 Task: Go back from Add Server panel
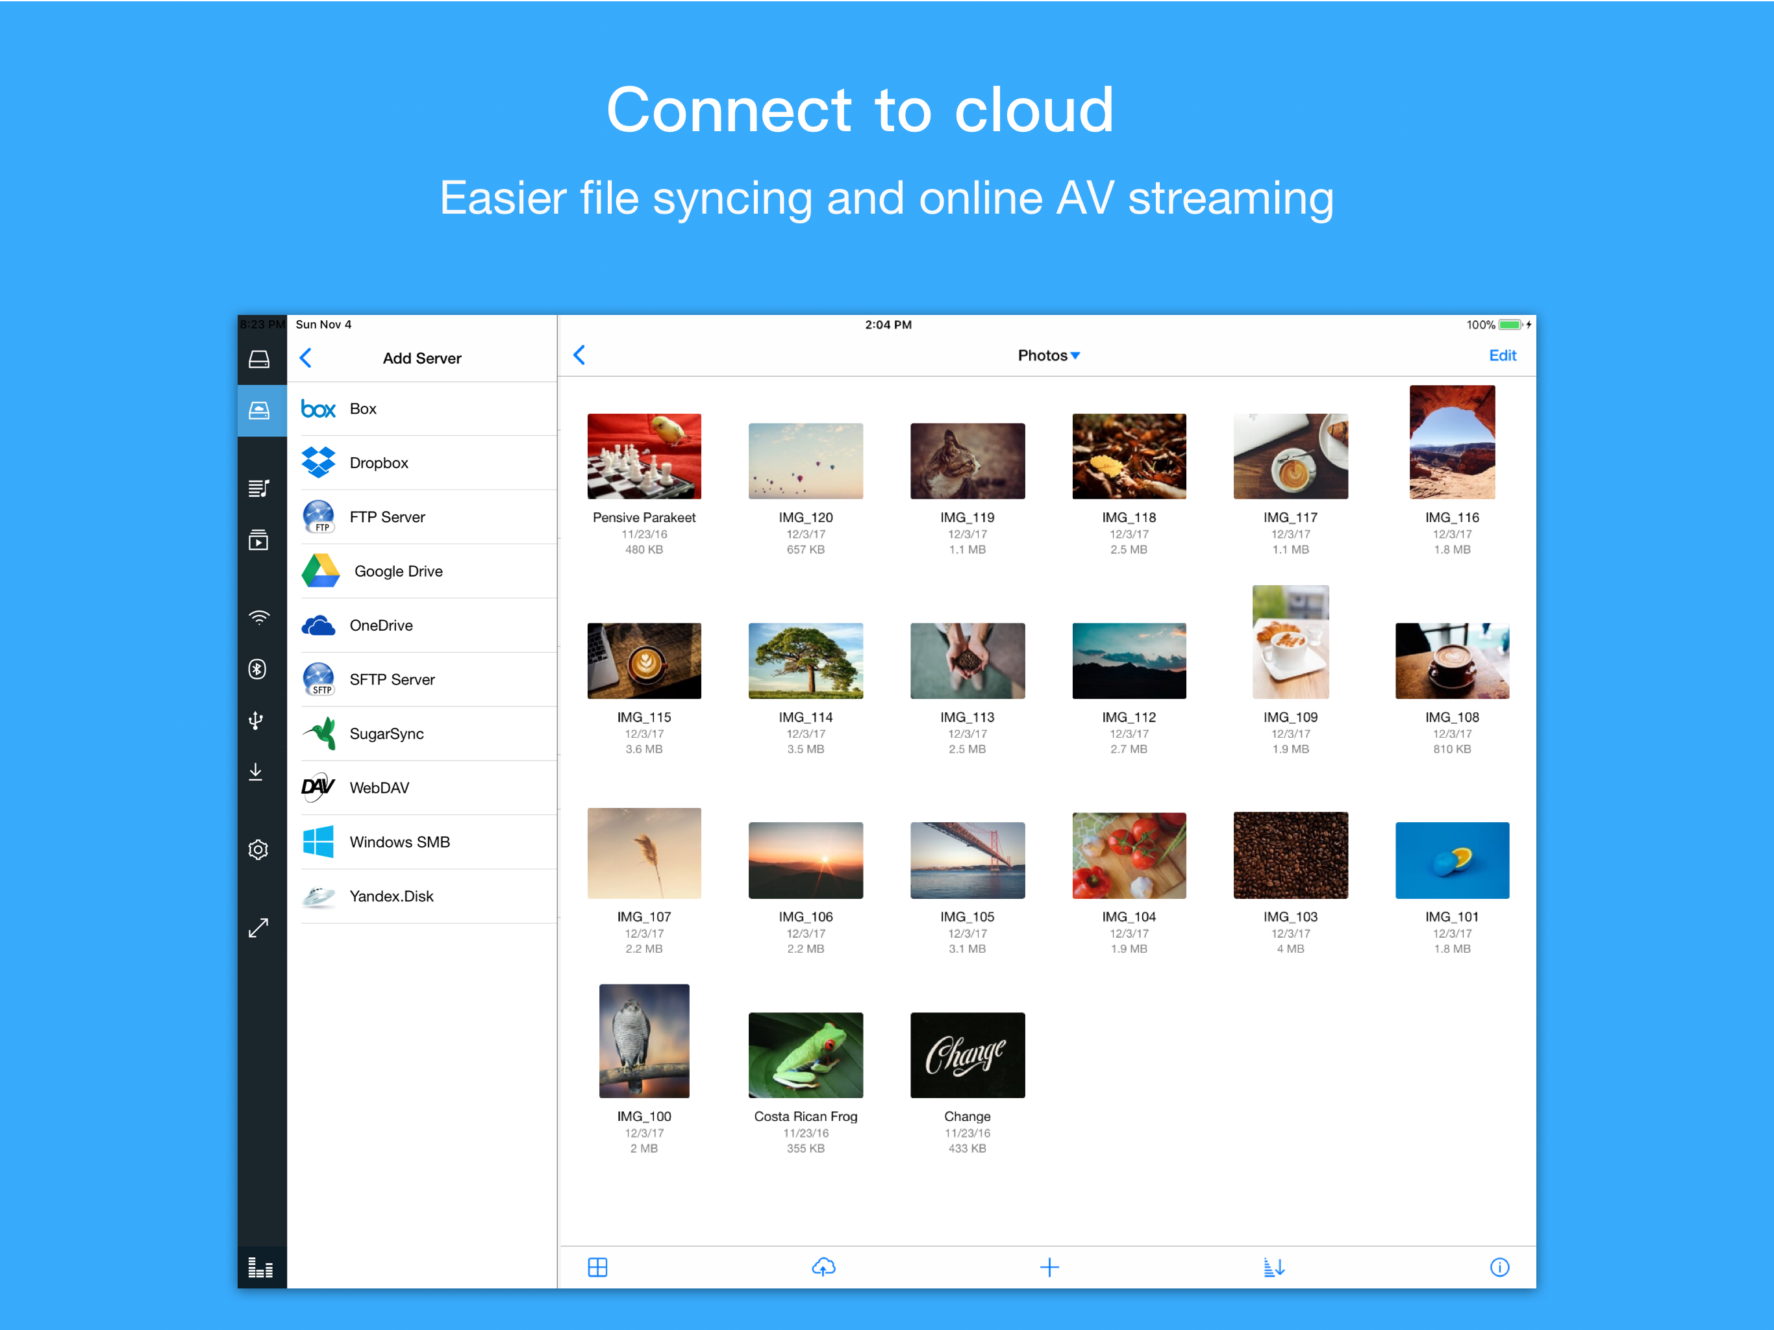tap(306, 358)
